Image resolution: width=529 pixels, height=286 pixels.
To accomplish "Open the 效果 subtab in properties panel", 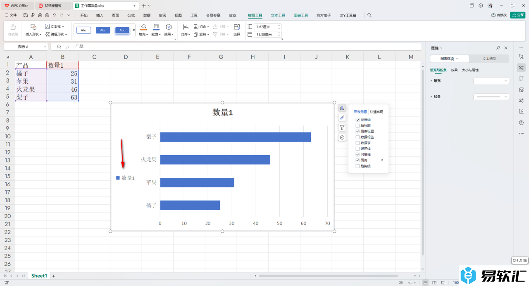I will (x=454, y=70).
